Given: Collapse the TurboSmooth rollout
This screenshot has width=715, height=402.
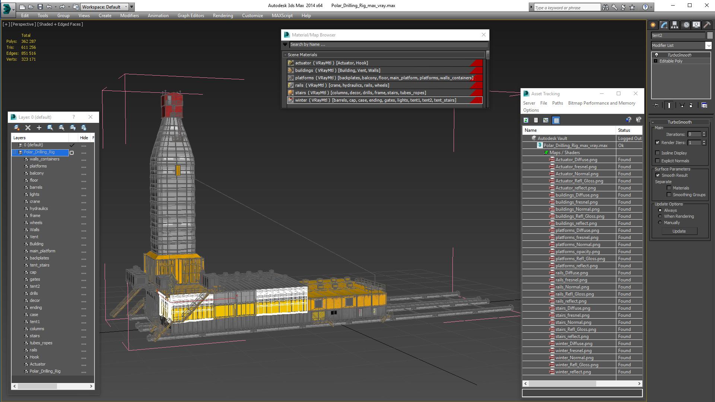Looking at the screenshot, I should click(653, 122).
